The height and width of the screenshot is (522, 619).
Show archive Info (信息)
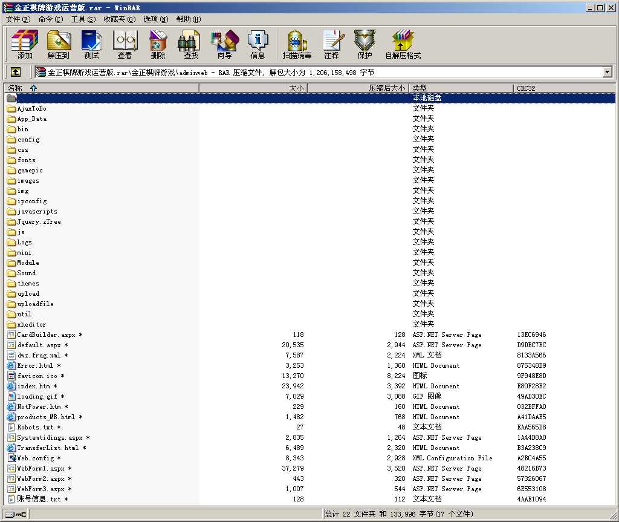(258, 44)
